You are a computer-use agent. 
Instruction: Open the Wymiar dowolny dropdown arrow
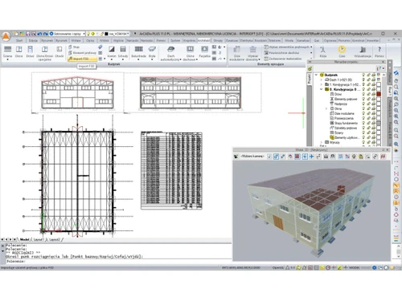click(259, 59)
